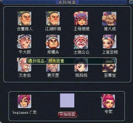Select the 猪八戒 pig portrait
The width and height of the screenshot is (133, 123).
(109, 18)
